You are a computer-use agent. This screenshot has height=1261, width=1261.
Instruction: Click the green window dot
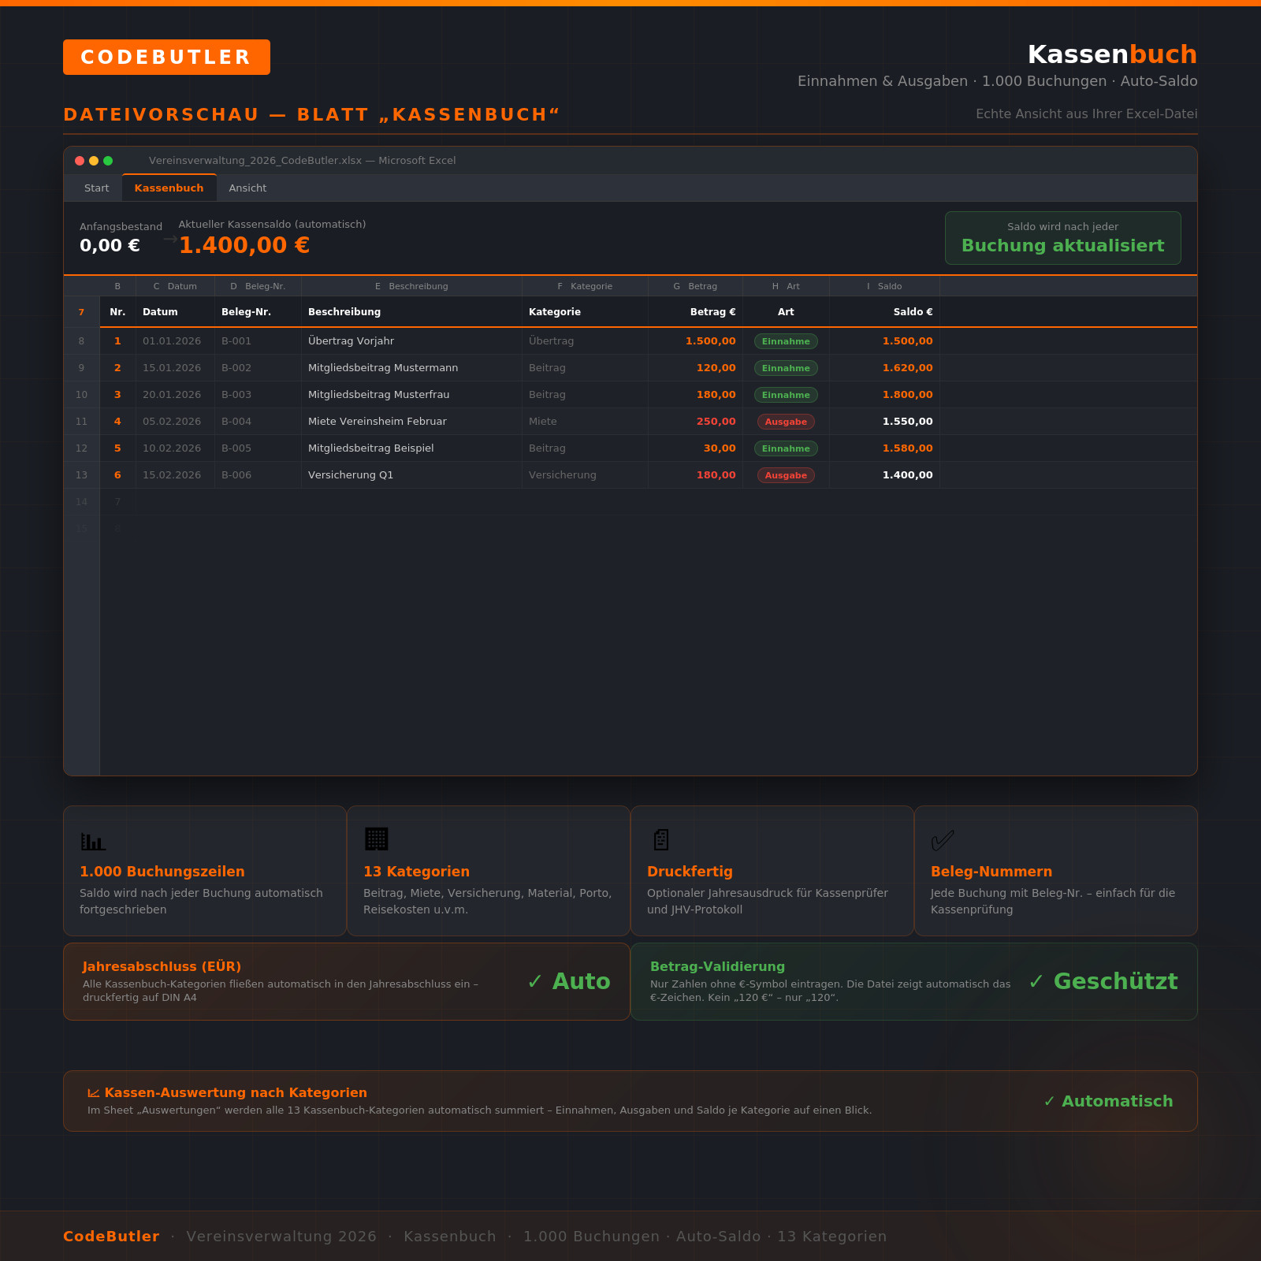click(108, 161)
